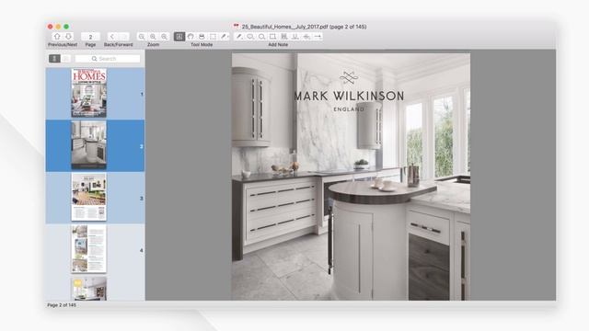Zoom out with the minus magnifier

tap(142, 37)
